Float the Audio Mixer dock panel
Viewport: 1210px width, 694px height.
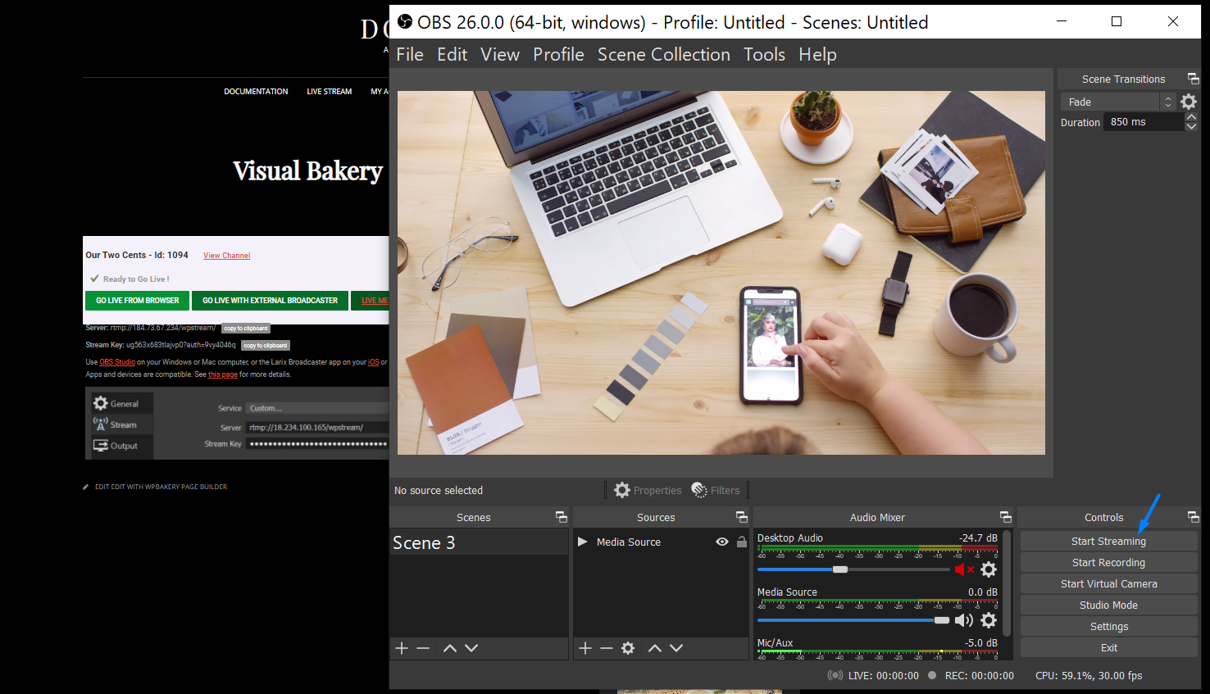pyautogui.click(x=1006, y=517)
